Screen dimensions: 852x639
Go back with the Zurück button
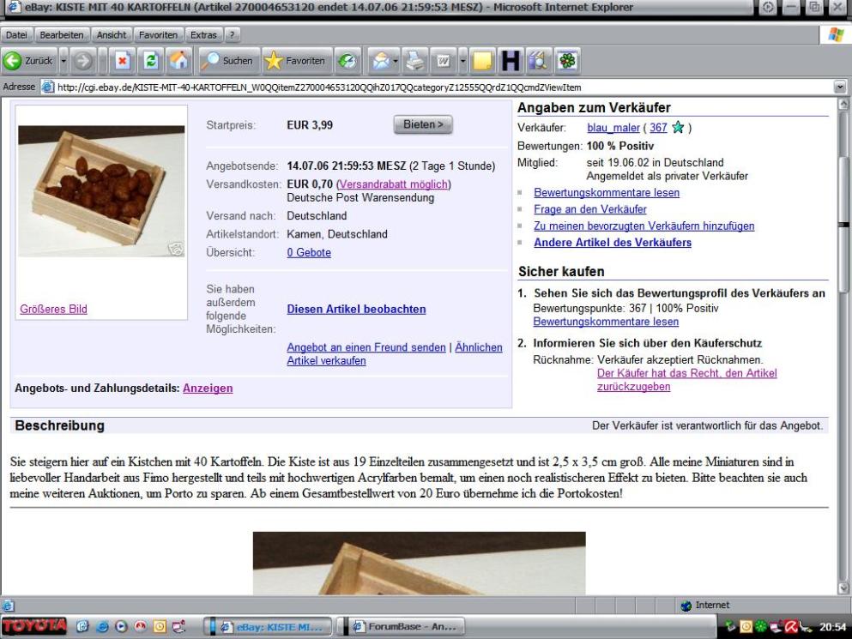click(29, 61)
